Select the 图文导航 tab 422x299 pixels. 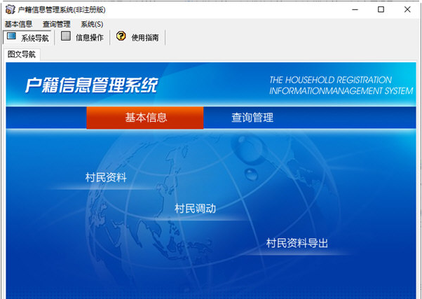coord(22,55)
